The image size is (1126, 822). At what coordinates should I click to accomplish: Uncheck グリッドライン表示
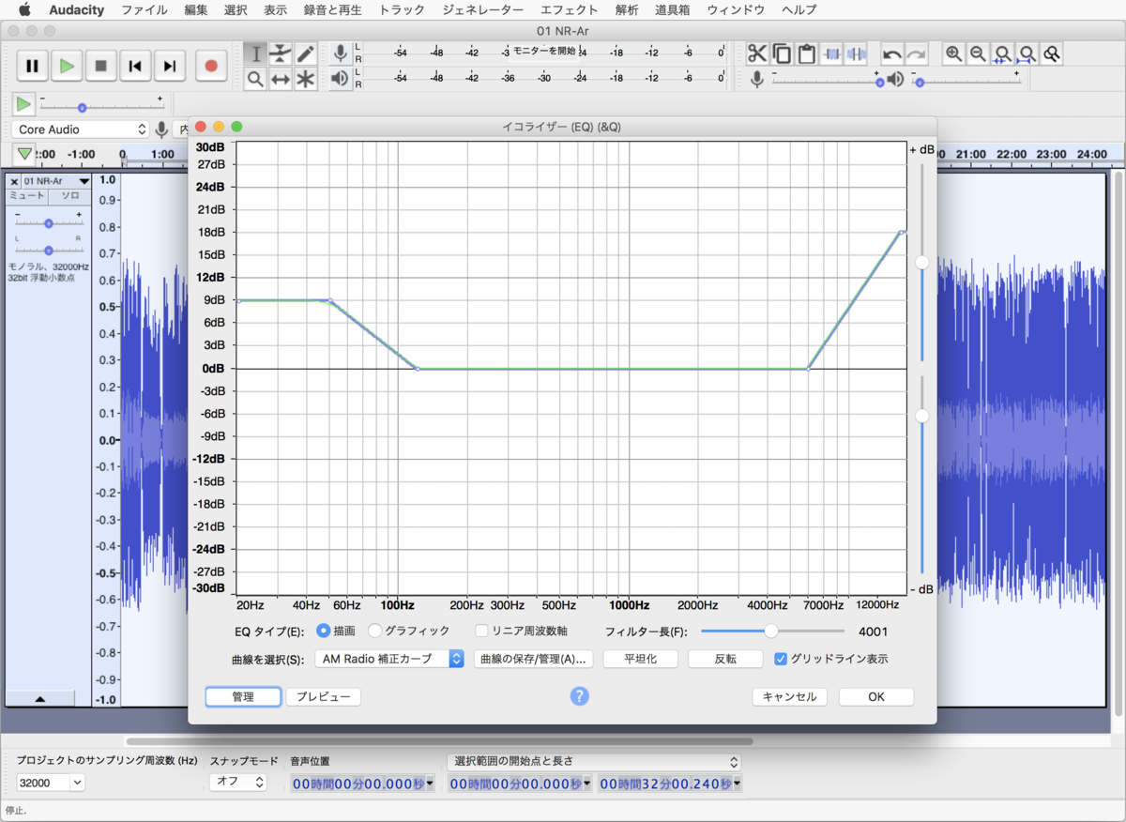pos(781,659)
